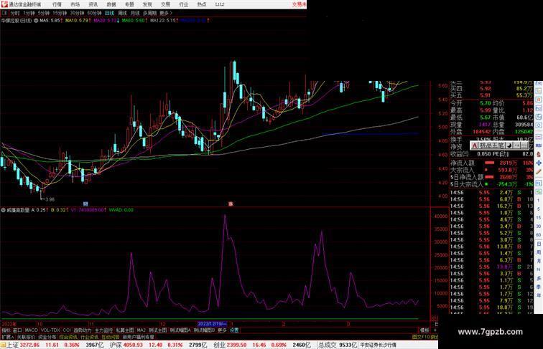Click the 极品五笔 input method label
This screenshot has width=543, height=349.
click(491, 145)
